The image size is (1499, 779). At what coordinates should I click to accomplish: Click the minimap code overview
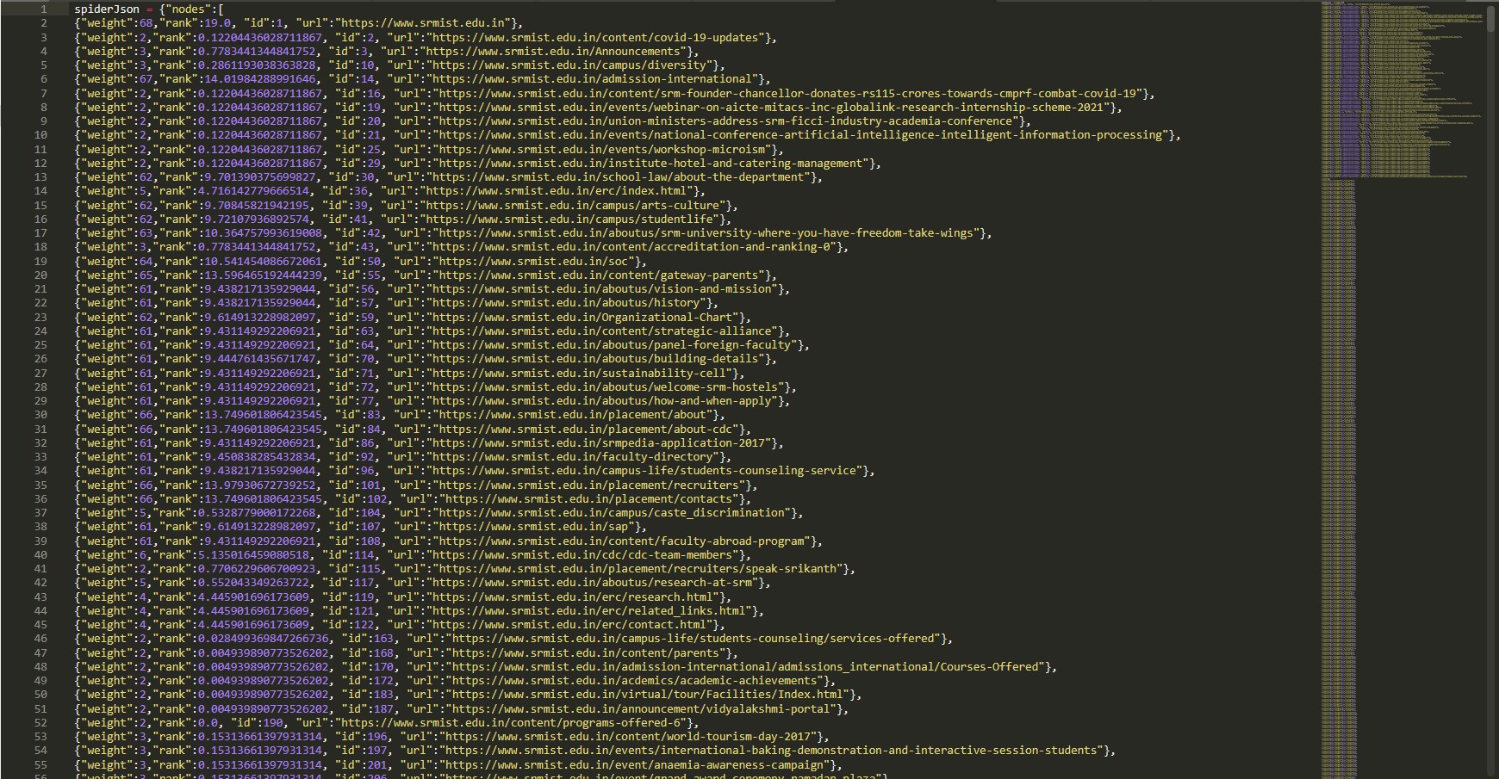click(1402, 389)
